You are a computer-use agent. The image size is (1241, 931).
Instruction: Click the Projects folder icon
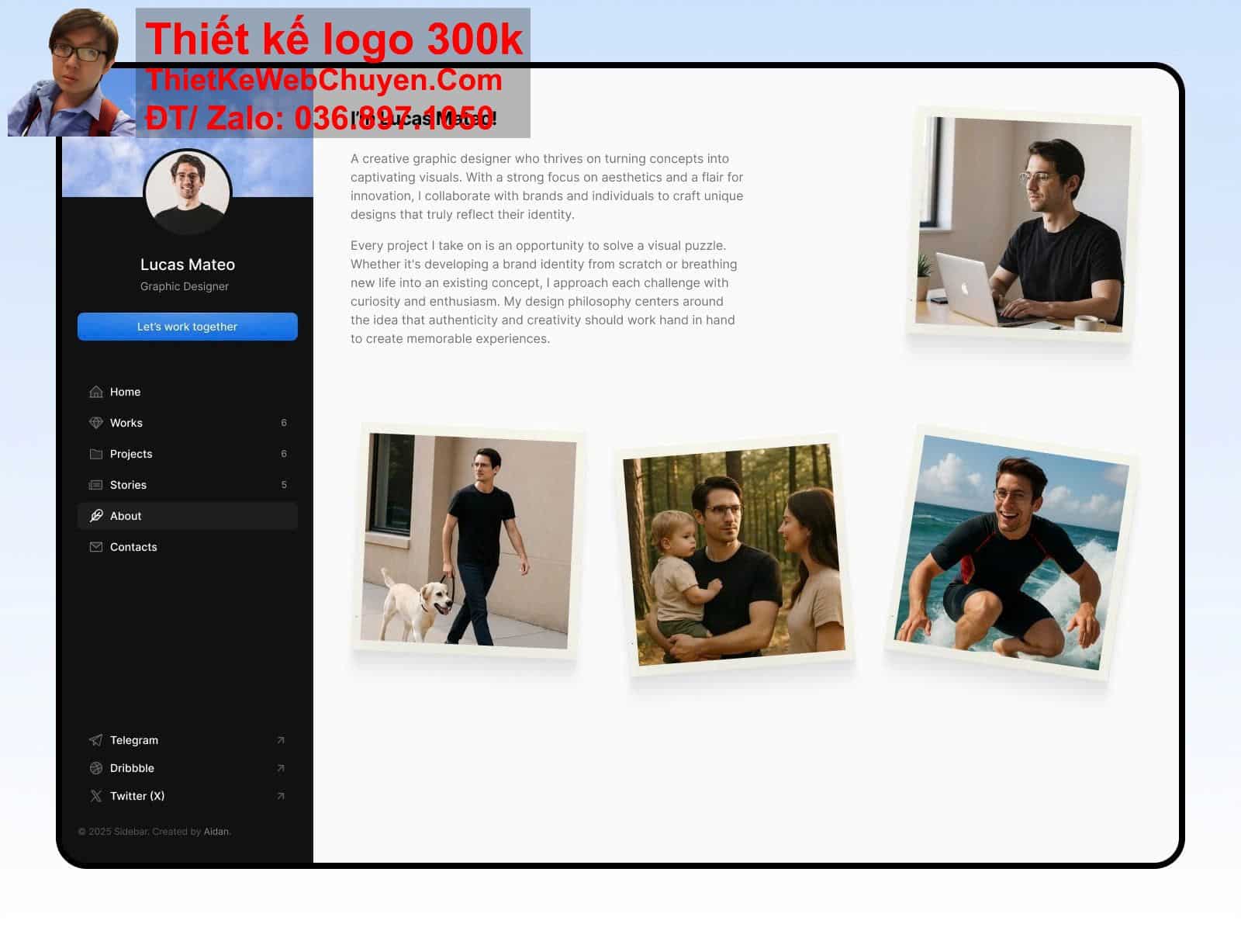pos(96,454)
